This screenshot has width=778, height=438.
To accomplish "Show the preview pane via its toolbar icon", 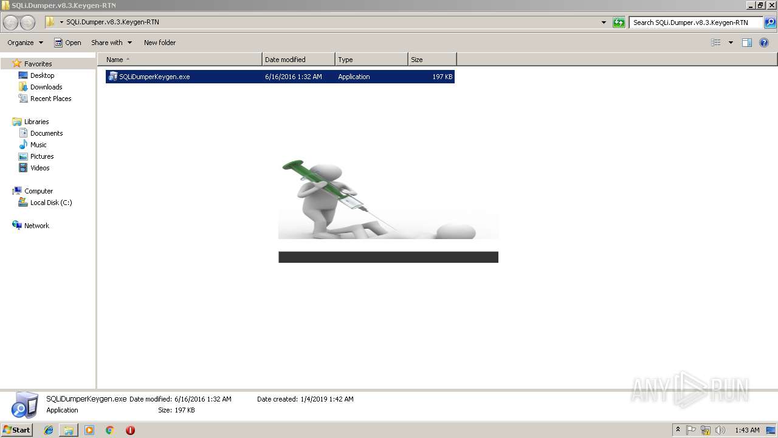I will click(747, 43).
